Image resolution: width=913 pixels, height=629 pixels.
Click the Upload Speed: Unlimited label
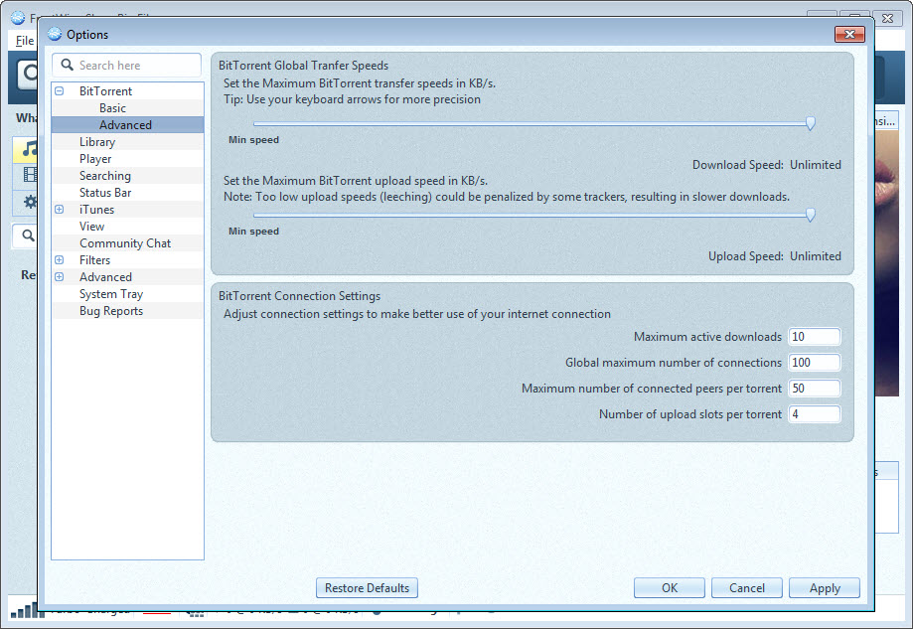775,256
